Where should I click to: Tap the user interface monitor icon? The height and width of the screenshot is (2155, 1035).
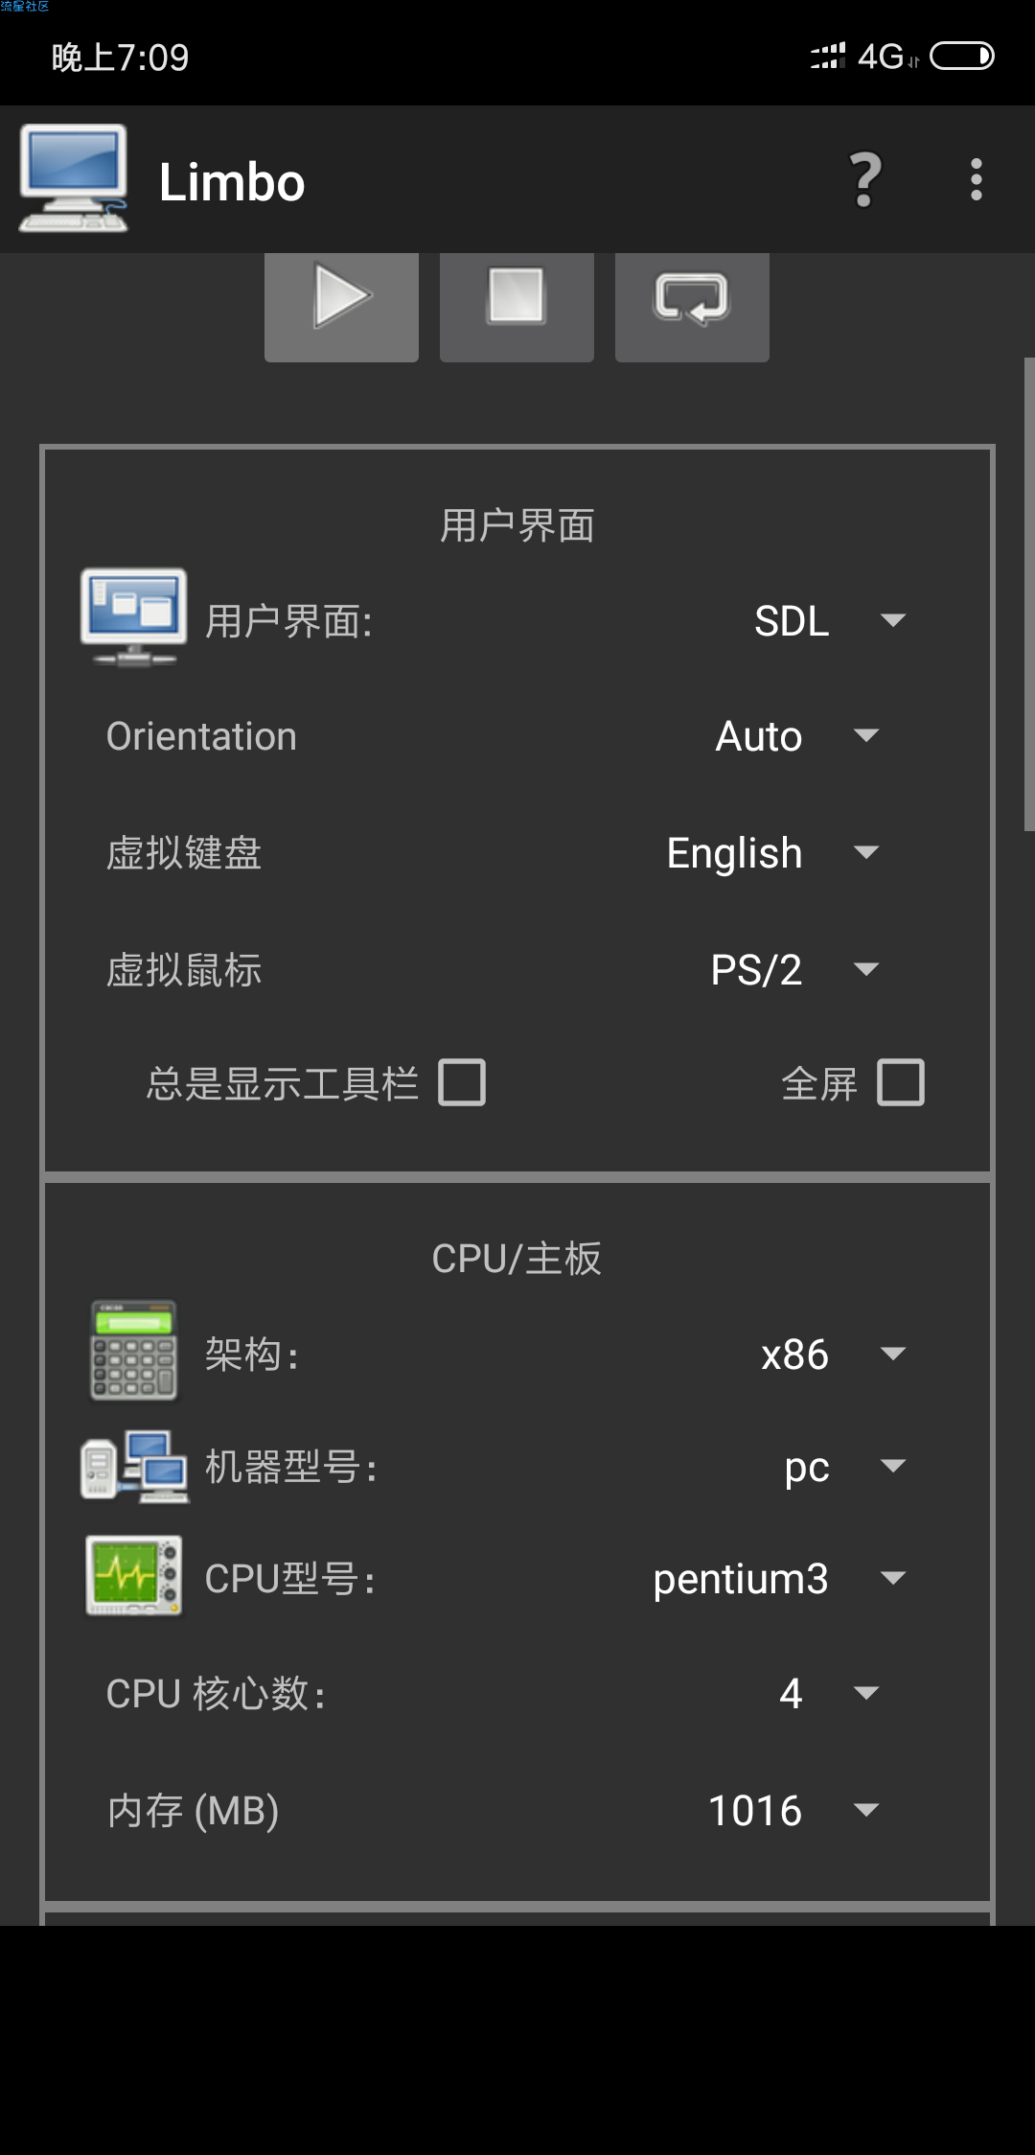(x=134, y=617)
